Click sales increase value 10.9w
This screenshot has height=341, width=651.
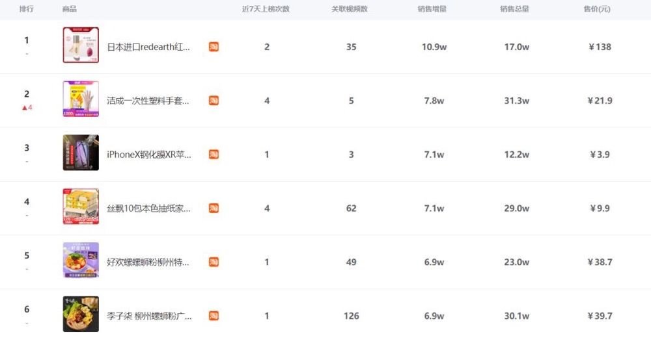coord(434,47)
